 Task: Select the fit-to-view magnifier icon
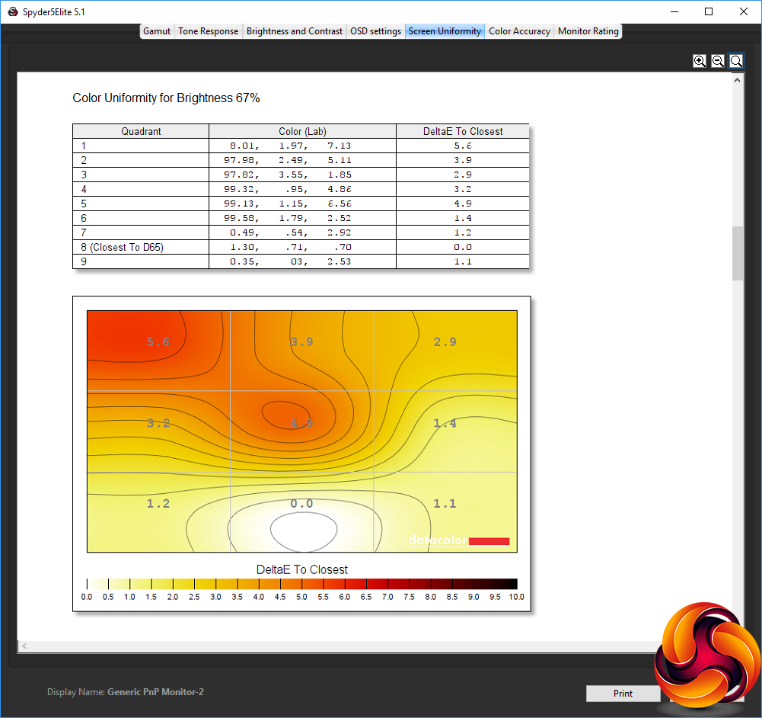(x=736, y=61)
